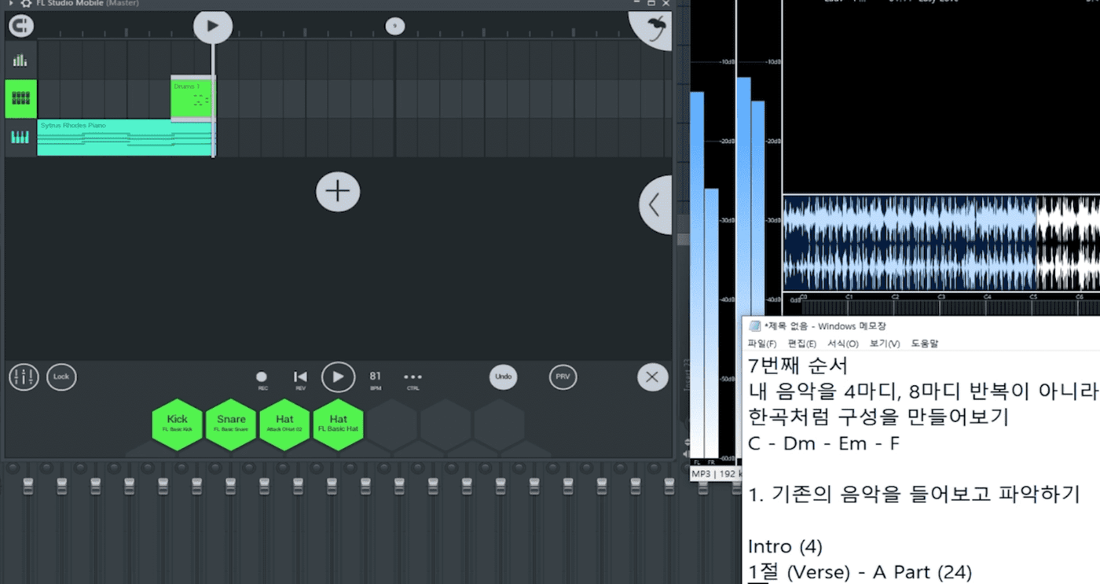Open the gear icon in the FL Studio title bar
Image resolution: width=1100 pixels, height=584 pixels.
pos(26,4)
